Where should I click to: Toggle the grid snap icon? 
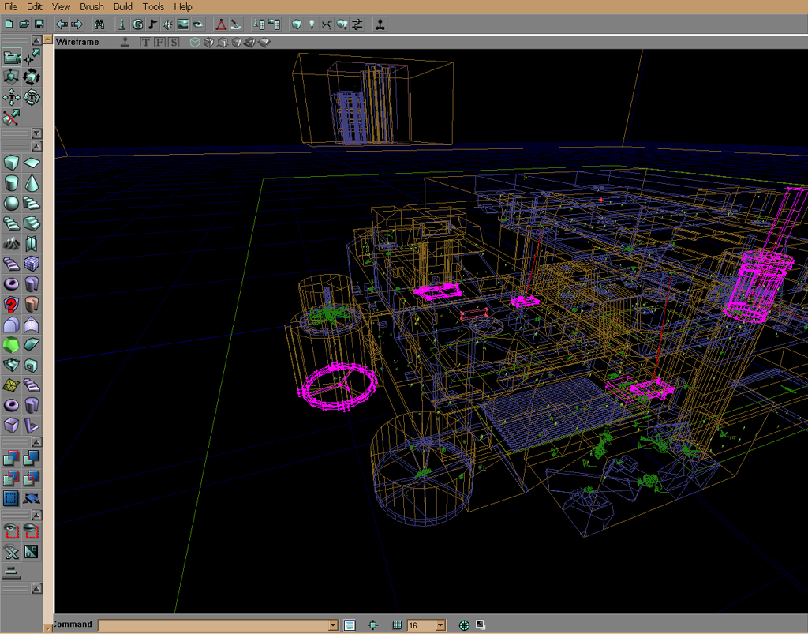[x=397, y=625]
